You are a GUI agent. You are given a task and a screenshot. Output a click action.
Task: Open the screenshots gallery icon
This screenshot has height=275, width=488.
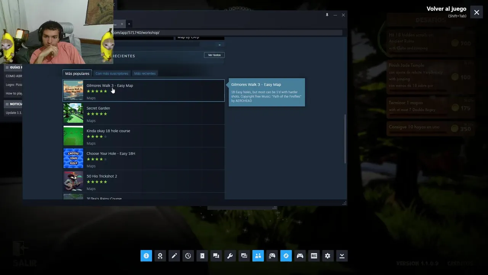point(244,256)
